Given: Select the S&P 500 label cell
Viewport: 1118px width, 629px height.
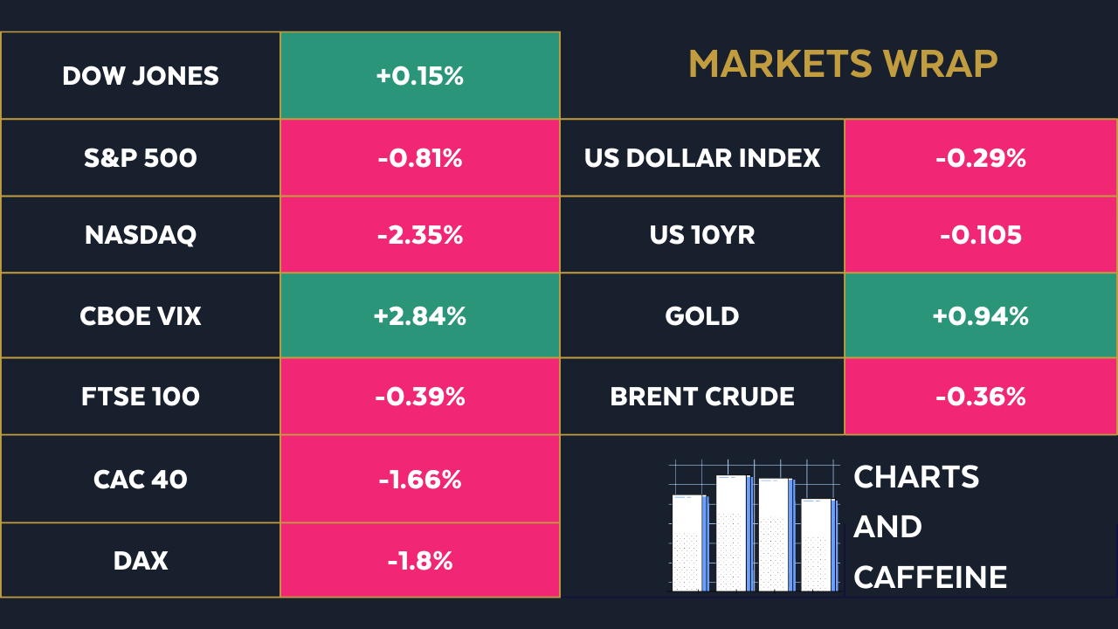Looking at the screenshot, I should [141, 158].
